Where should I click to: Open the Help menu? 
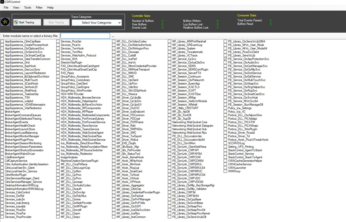(x=50, y=8)
